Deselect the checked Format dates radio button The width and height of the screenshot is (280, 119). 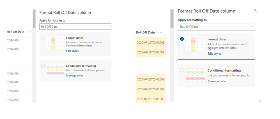pyautogui.click(x=182, y=39)
